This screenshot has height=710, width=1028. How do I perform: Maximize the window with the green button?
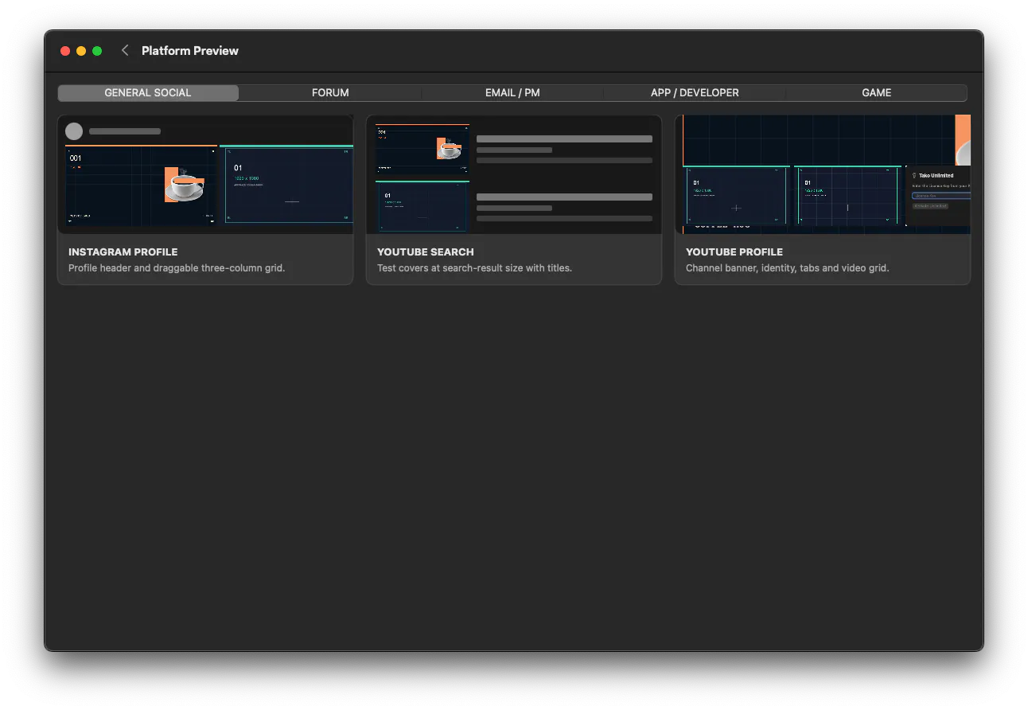pos(97,51)
